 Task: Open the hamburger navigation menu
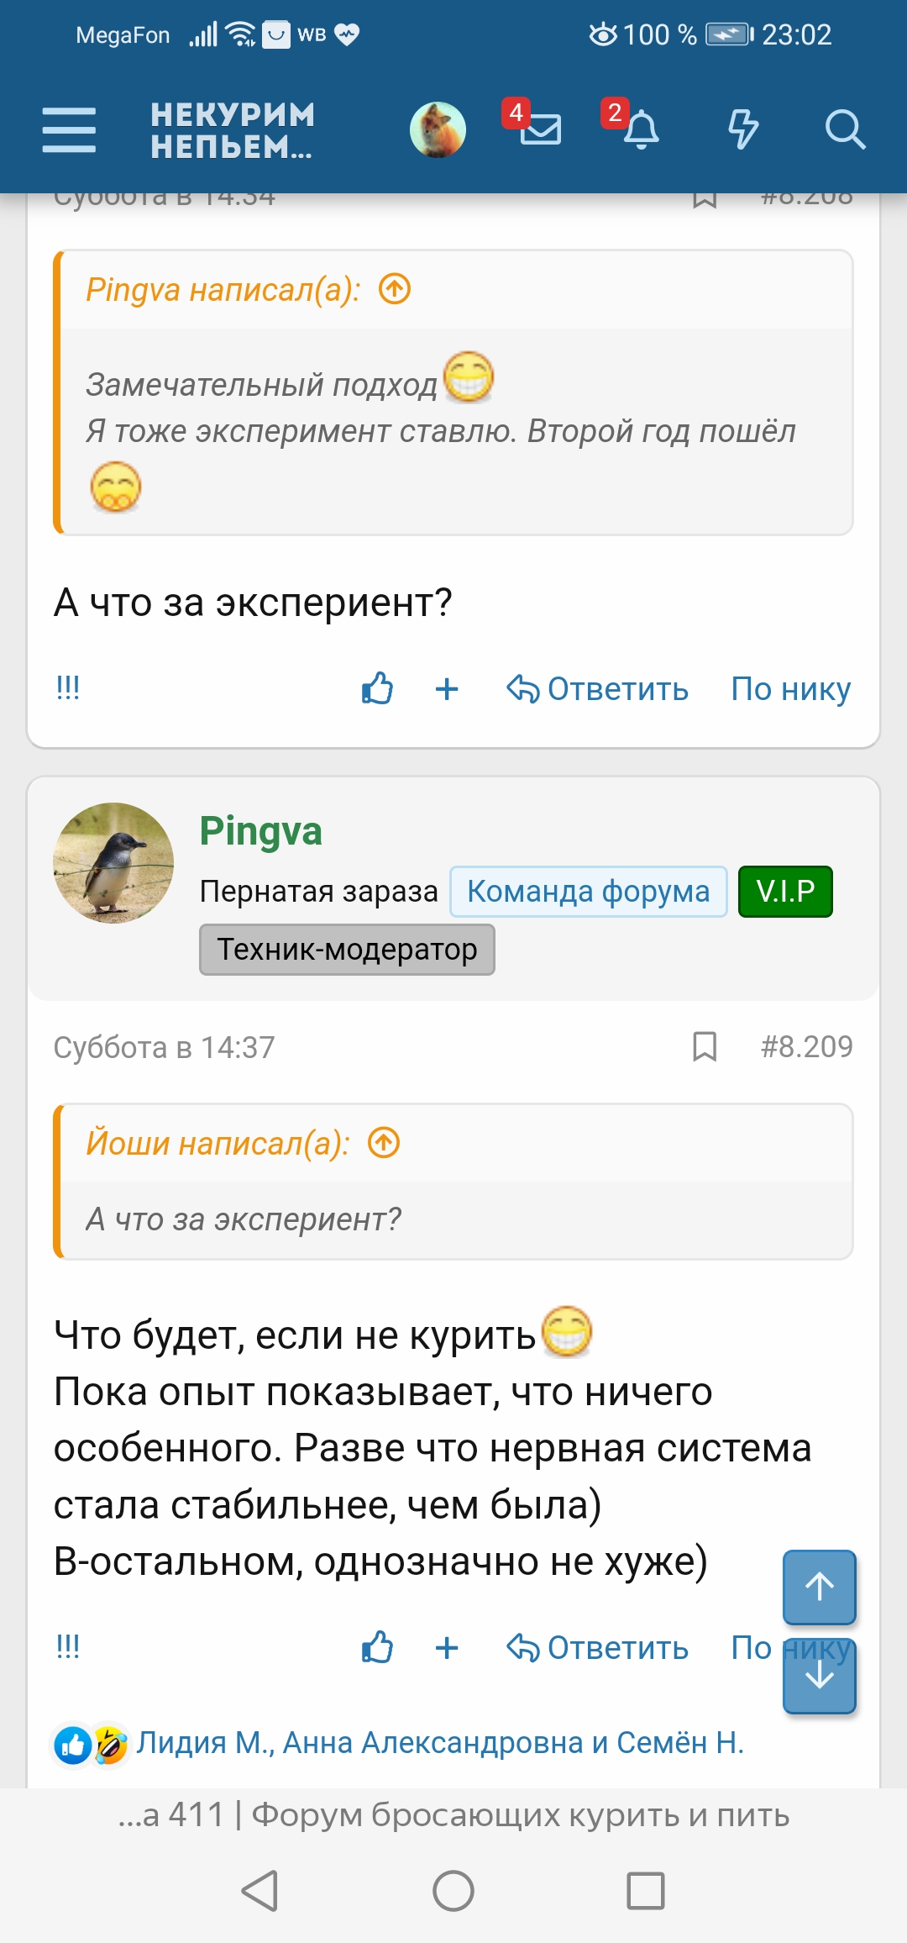pyautogui.click(x=69, y=130)
